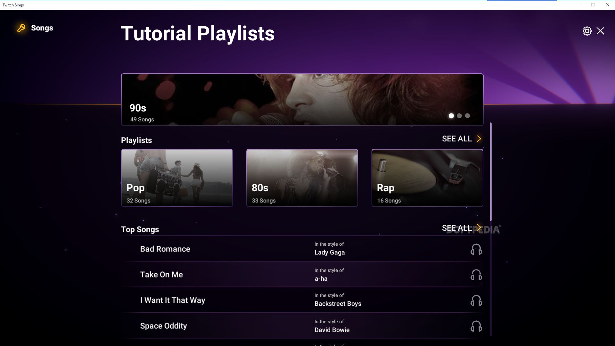Open SEE ALL for Playlists
The width and height of the screenshot is (615, 346).
point(457,139)
